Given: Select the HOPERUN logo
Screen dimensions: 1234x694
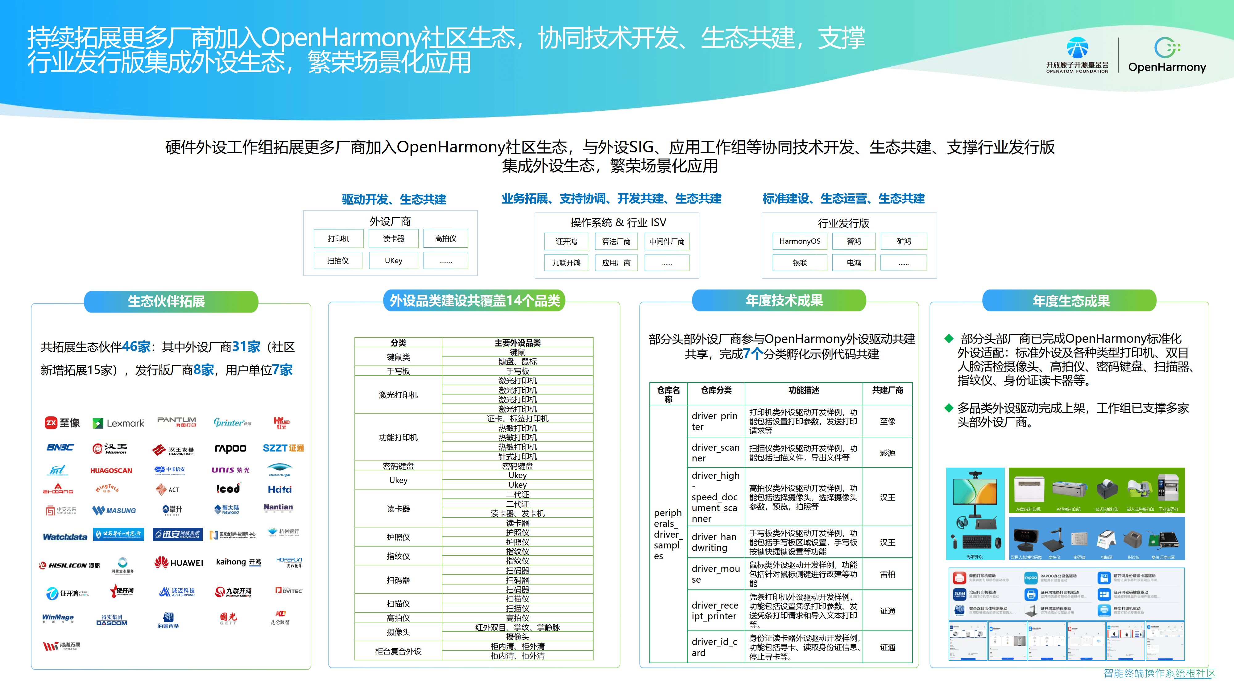Looking at the screenshot, I should [x=289, y=562].
